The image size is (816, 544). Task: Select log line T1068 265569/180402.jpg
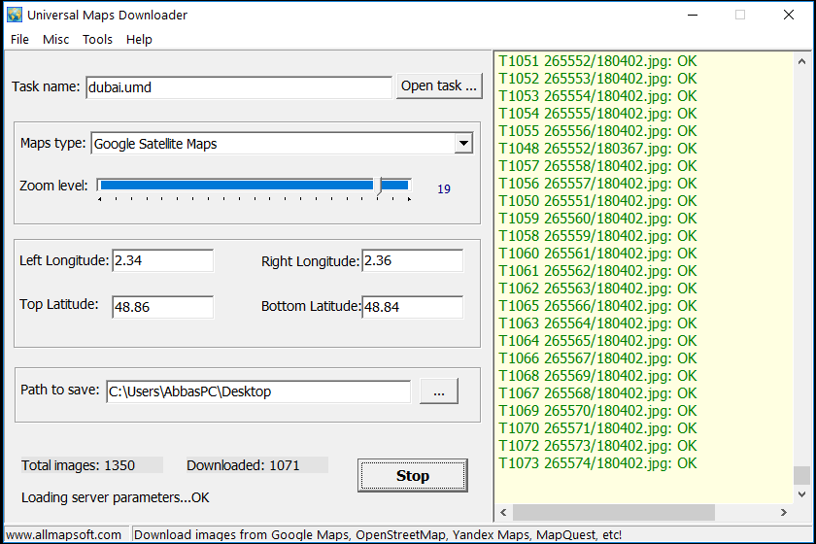pyautogui.click(x=597, y=376)
